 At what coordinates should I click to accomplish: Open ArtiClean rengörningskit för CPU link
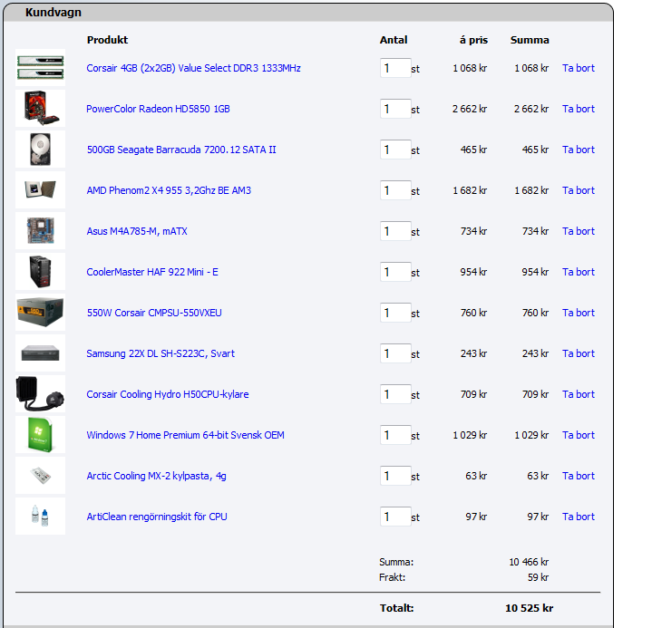[156, 517]
